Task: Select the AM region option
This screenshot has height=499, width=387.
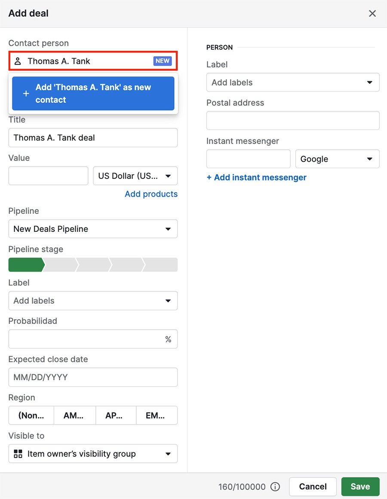Action: pyautogui.click(x=74, y=415)
